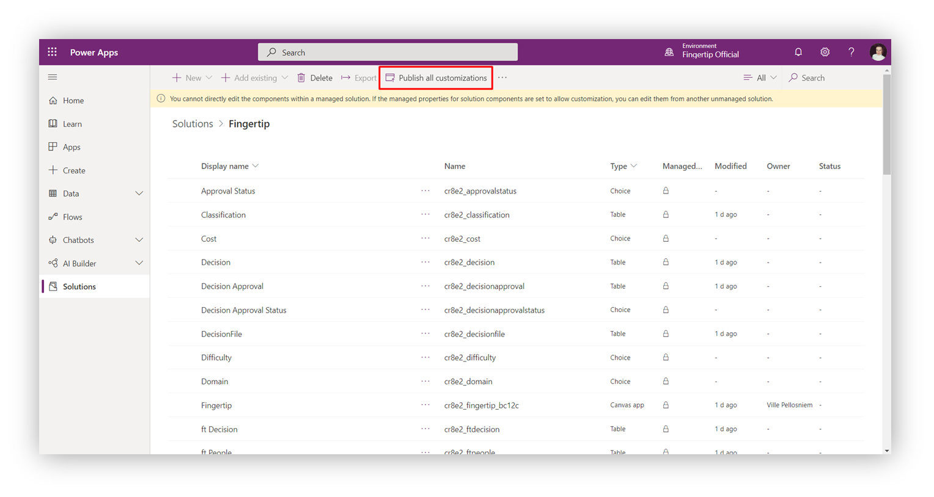This screenshot has width=934, height=497.
Task: Open more options for Difficulty row
Action: (x=425, y=357)
